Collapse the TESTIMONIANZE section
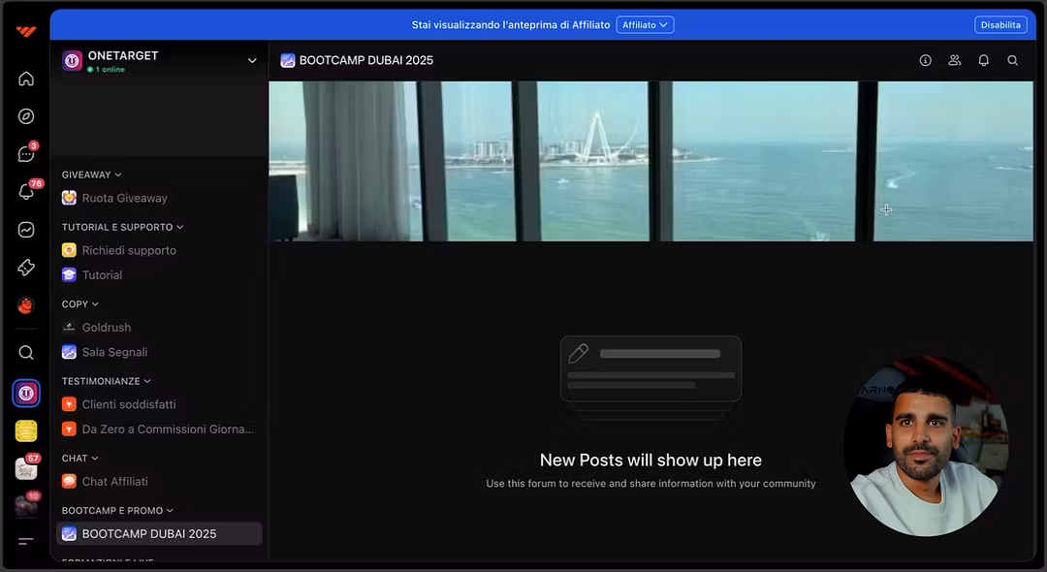This screenshot has width=1047, height=572. [x=107, y=381]
